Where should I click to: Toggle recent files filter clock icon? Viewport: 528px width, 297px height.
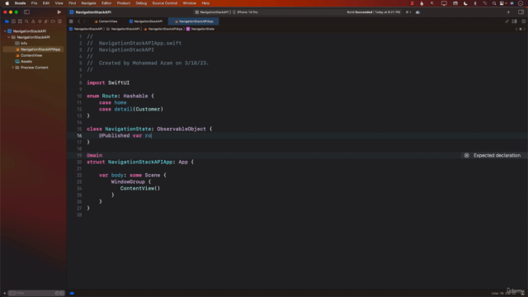(x=57, y=294)
